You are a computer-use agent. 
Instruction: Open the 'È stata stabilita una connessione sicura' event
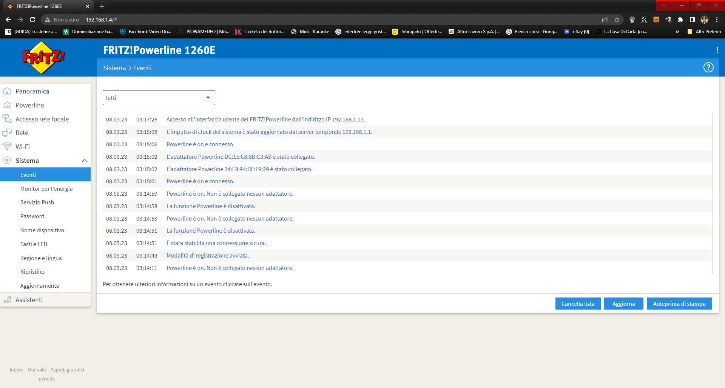click(x=216, y=243)
